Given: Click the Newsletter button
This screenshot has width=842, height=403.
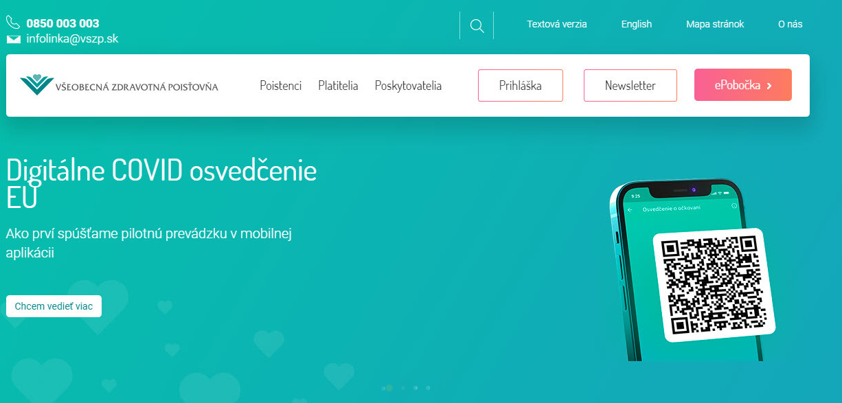Looking at the screenshot, I should pyautogui.click(x=630, y=85).
